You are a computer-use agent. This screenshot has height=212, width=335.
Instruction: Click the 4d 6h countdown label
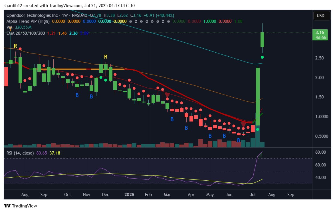pyautogui.click(x=321, y=38)
